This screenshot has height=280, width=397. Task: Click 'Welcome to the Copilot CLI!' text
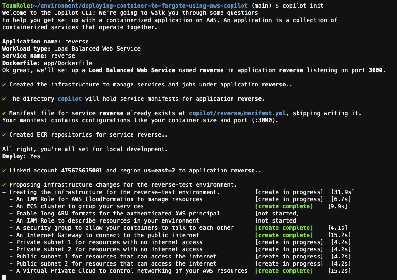point(49,12)
